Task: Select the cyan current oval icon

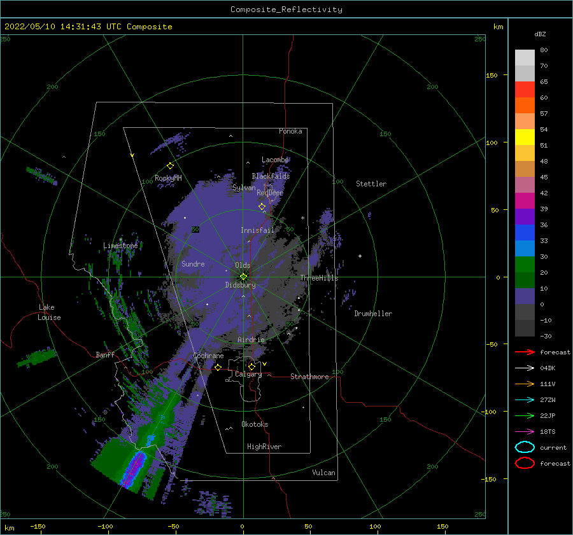Action: pos(525,447)
